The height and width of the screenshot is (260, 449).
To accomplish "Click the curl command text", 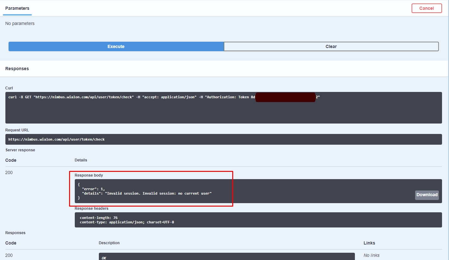I will (127, 97).
